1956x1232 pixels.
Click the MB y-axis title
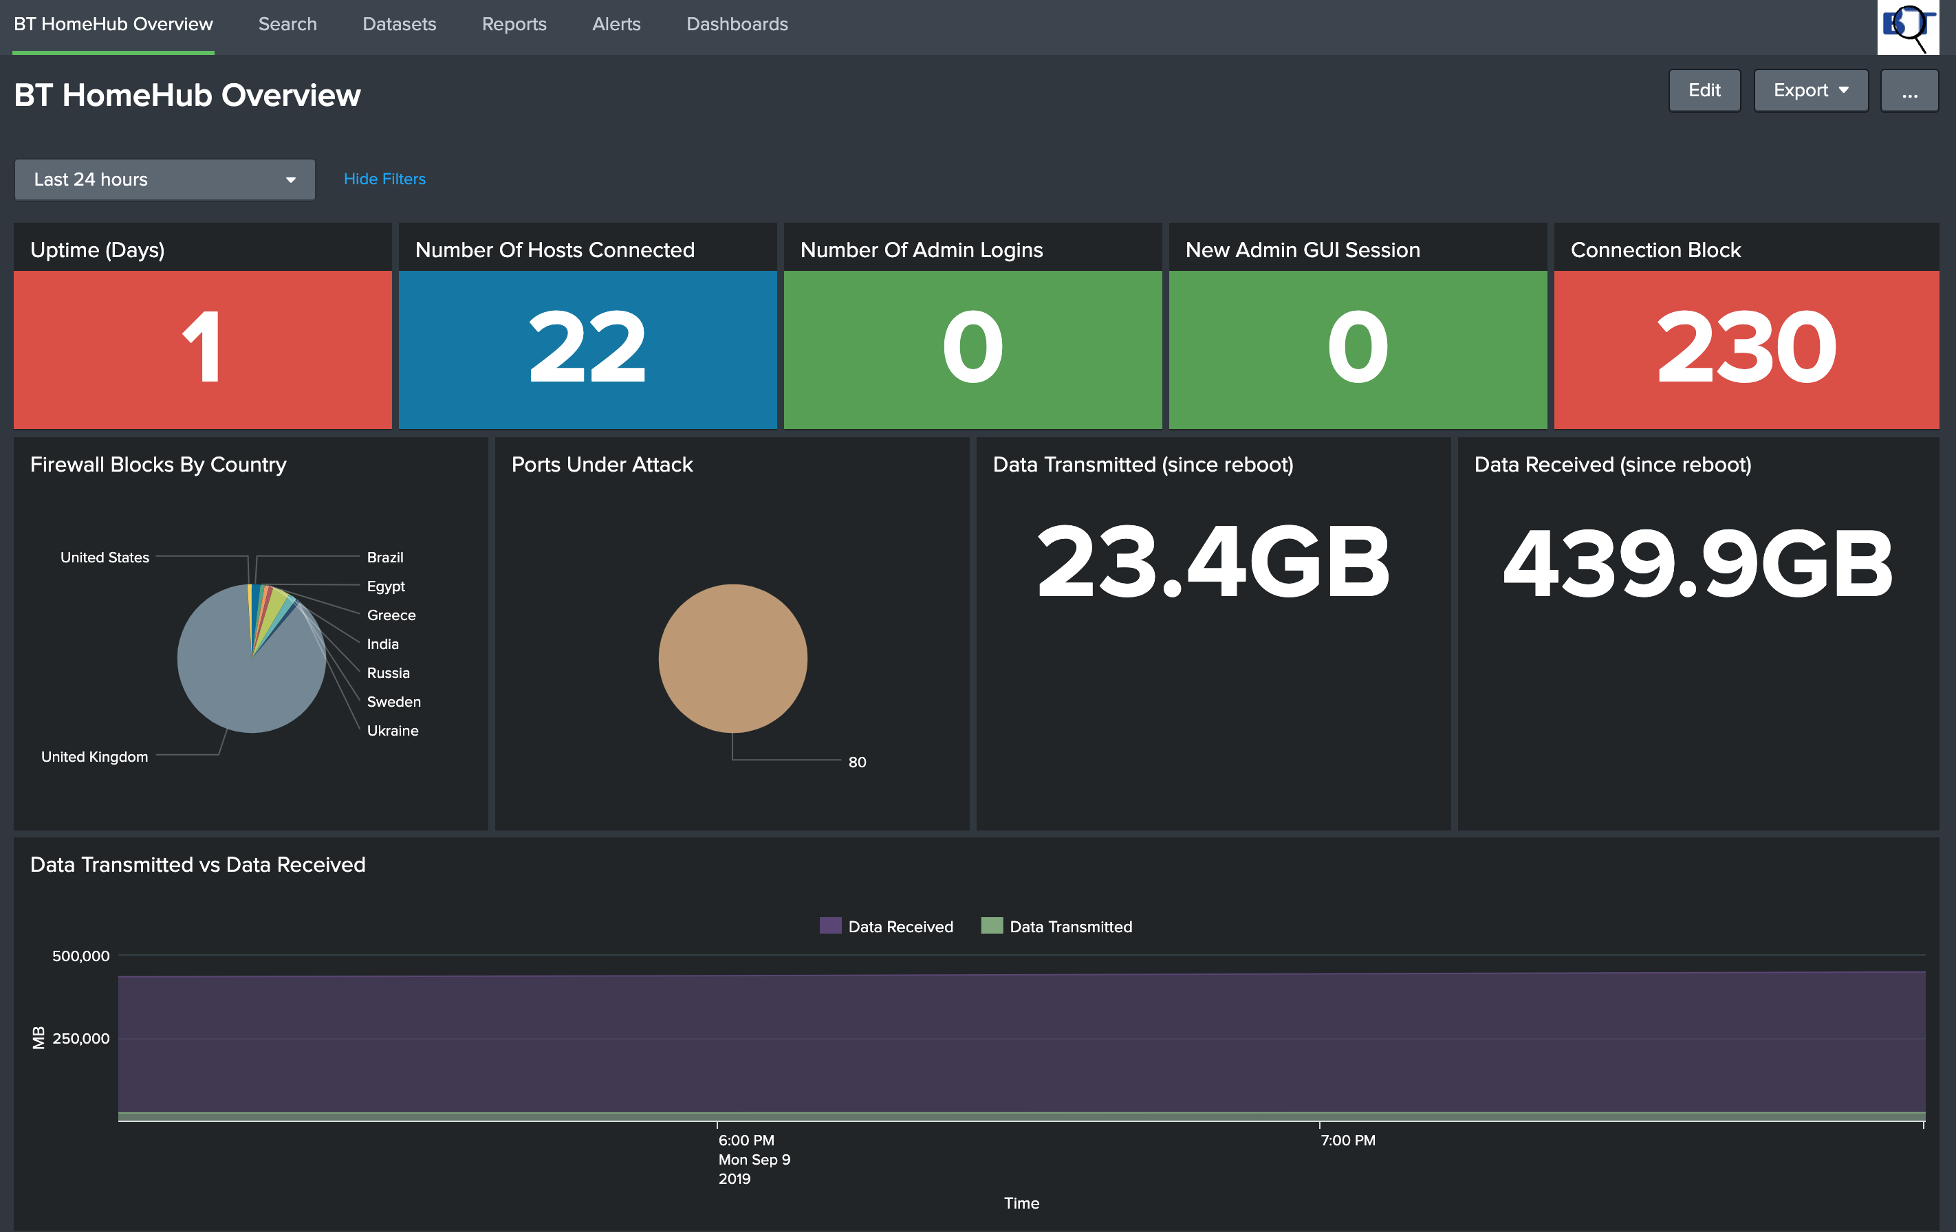39,1038
